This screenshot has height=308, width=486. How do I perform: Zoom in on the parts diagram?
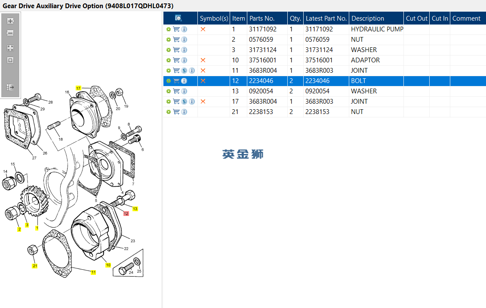10,21
